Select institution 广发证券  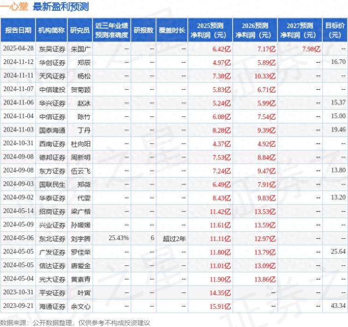point(52,252)
